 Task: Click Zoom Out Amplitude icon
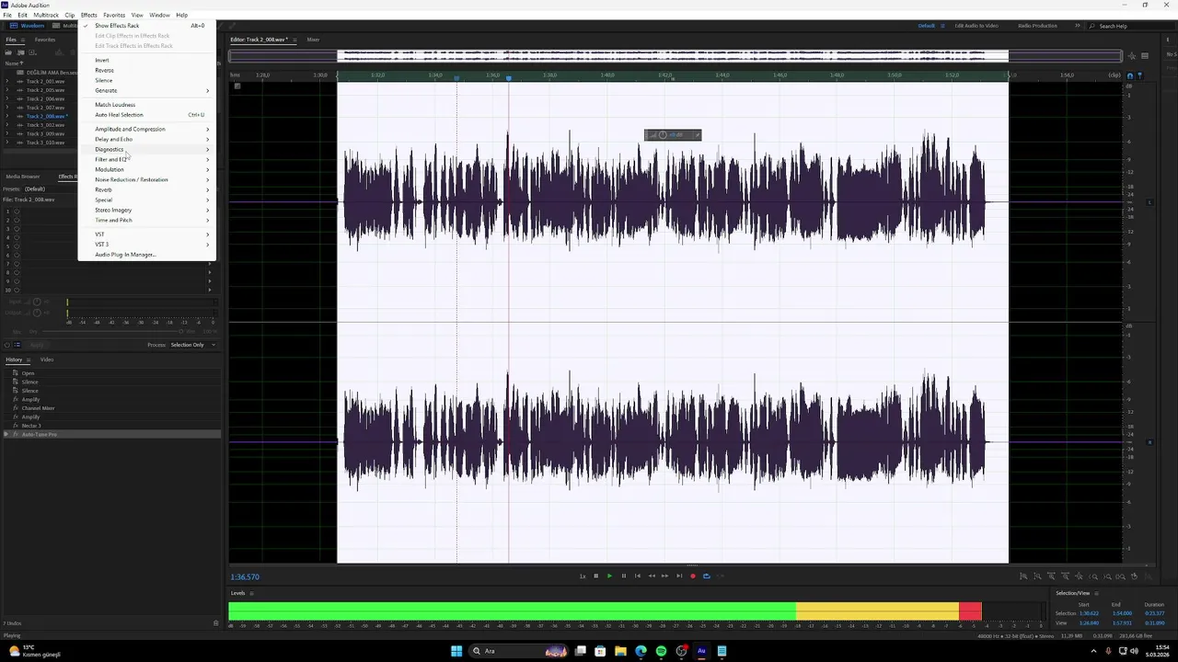[x=1037, y=576]
